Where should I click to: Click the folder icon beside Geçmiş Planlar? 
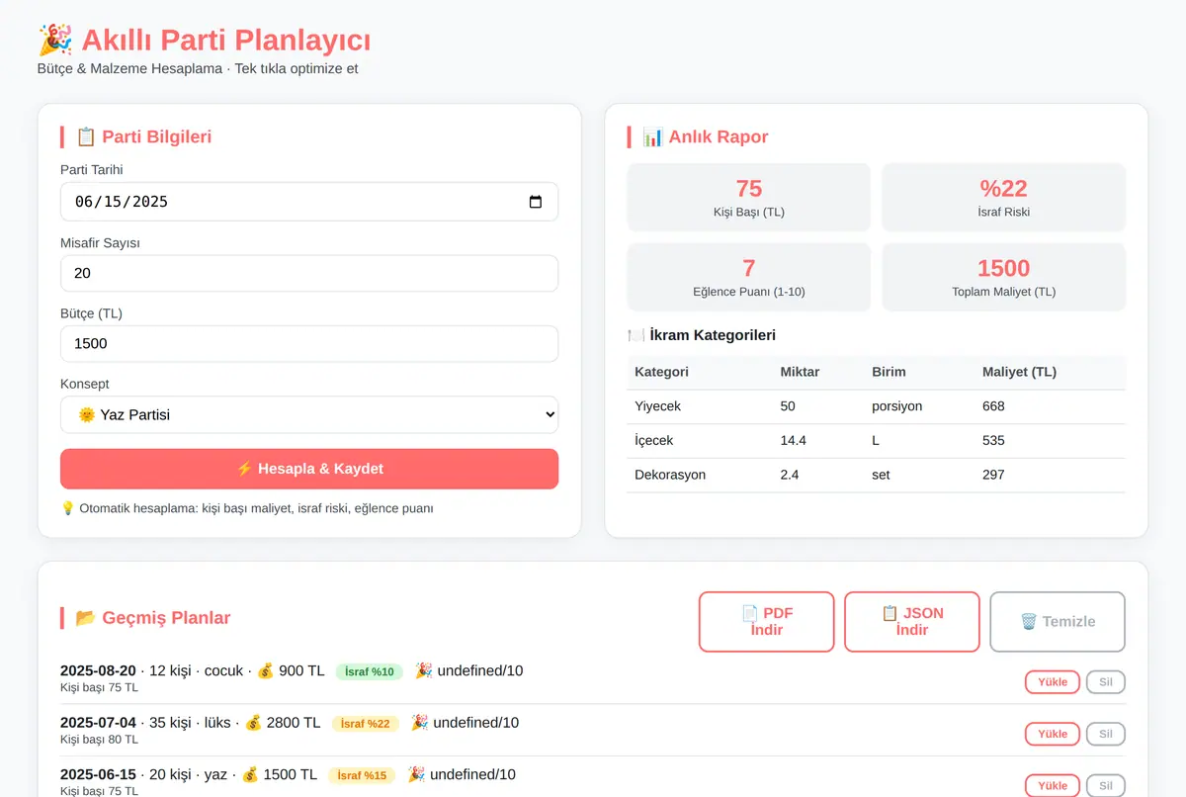(86, 618)
